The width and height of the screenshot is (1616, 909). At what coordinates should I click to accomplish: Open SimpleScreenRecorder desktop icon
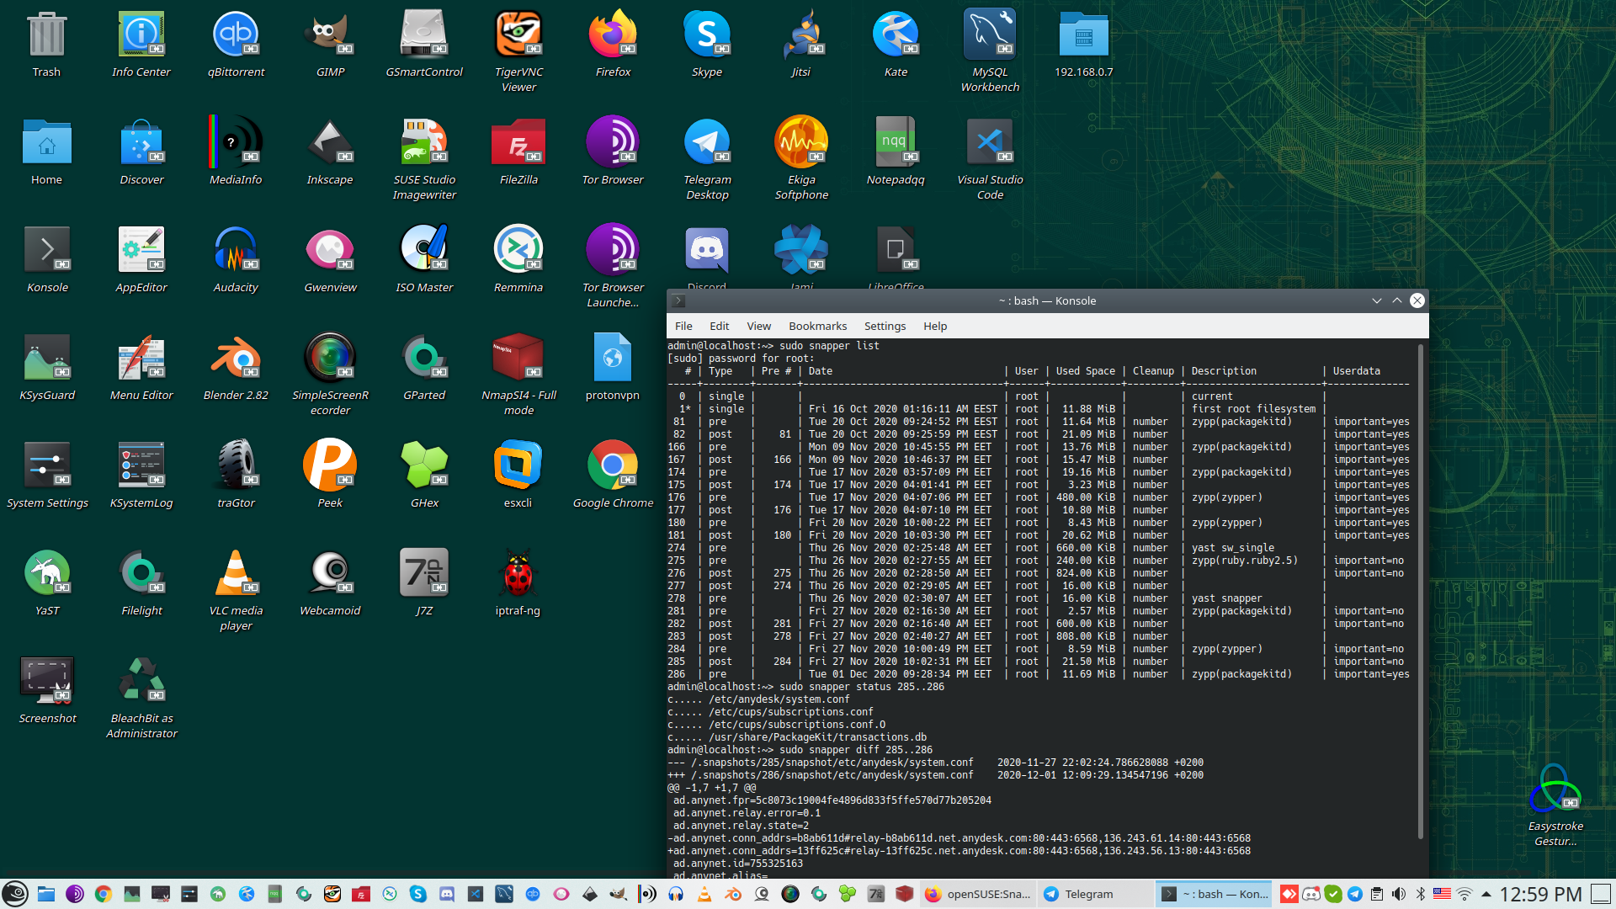coord(330,358)
